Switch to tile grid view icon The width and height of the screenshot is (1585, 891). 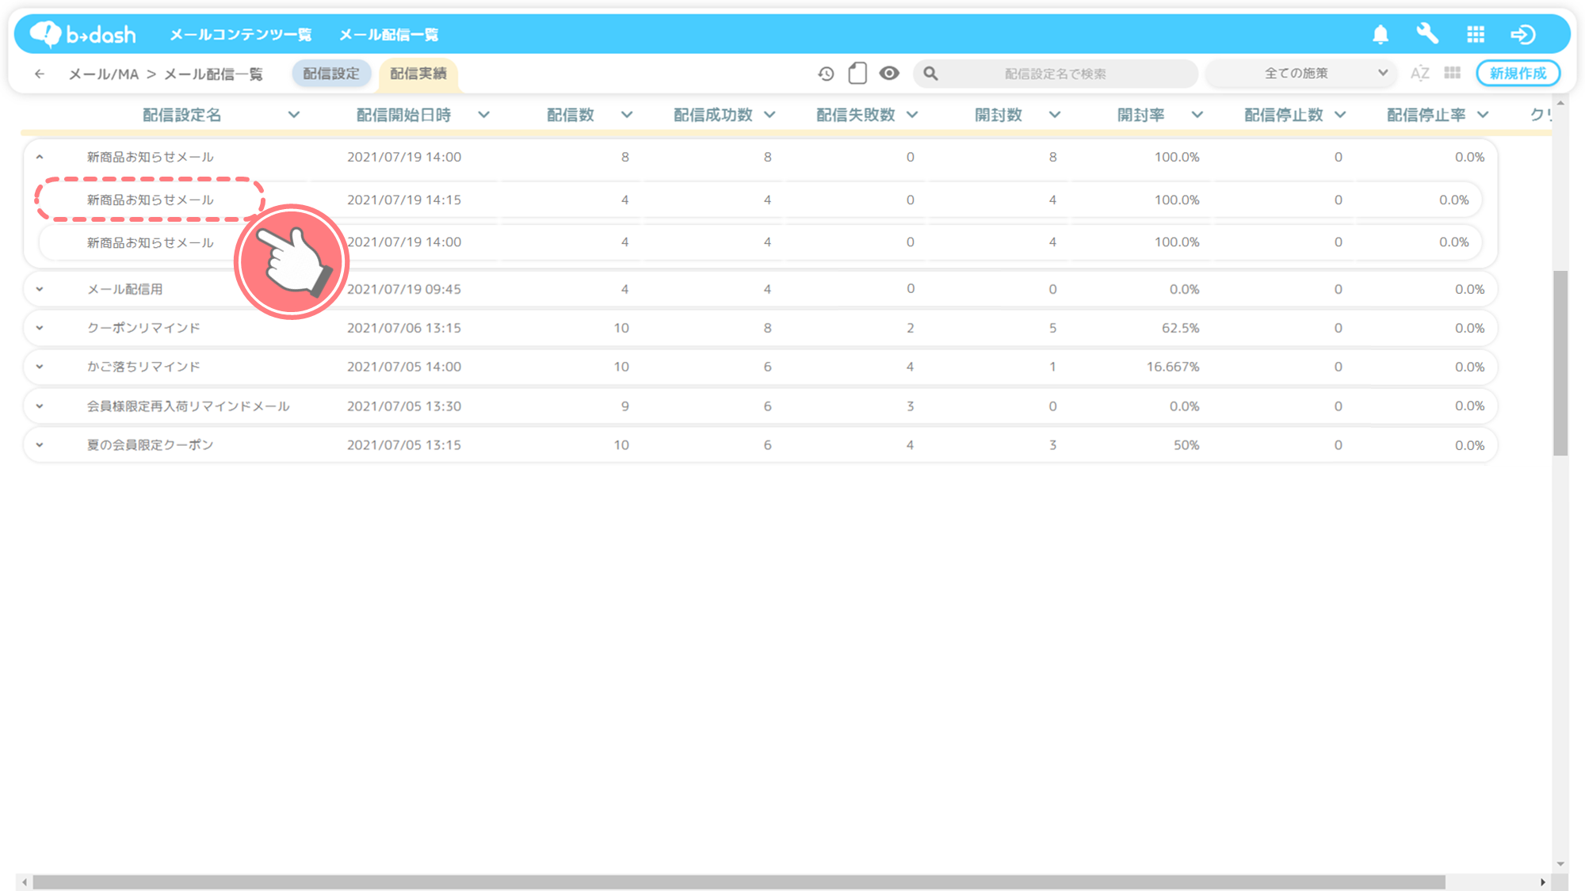(1452, 73)
